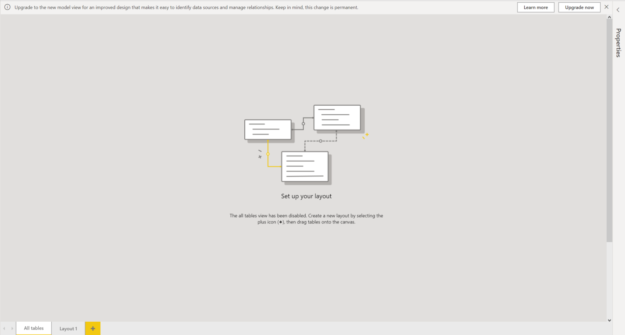Viewport: 625px width, 335px height.
Task: Click the info icon in the banner
Action: pyautogui.click(x=7, y=7)
